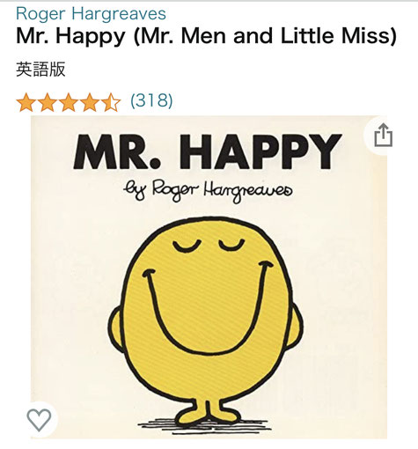The height and width of the screenshot is (449, 418).
Task: Click the second orange rating star
Action: (x=48, y=102)
